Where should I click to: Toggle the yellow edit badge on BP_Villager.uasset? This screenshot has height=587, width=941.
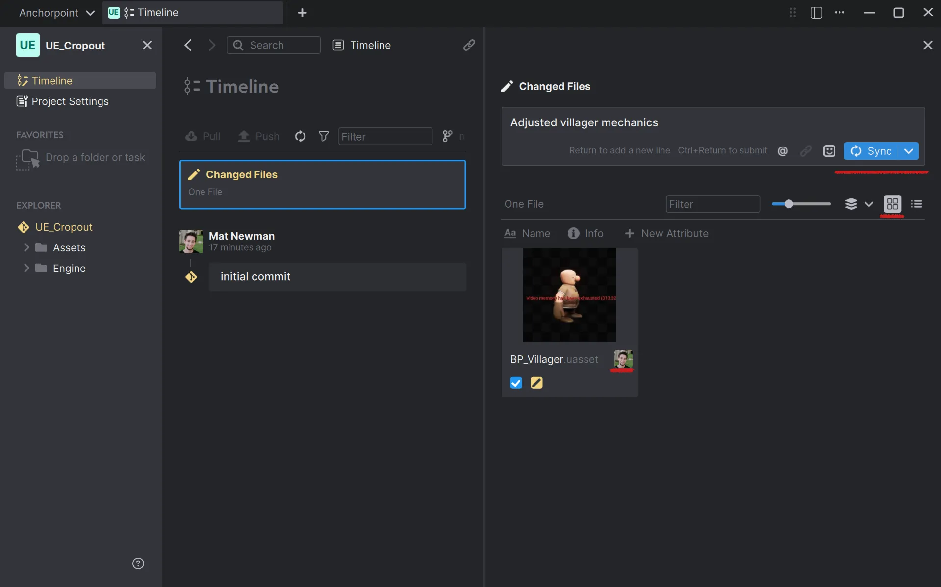click(x=536, y=383)
